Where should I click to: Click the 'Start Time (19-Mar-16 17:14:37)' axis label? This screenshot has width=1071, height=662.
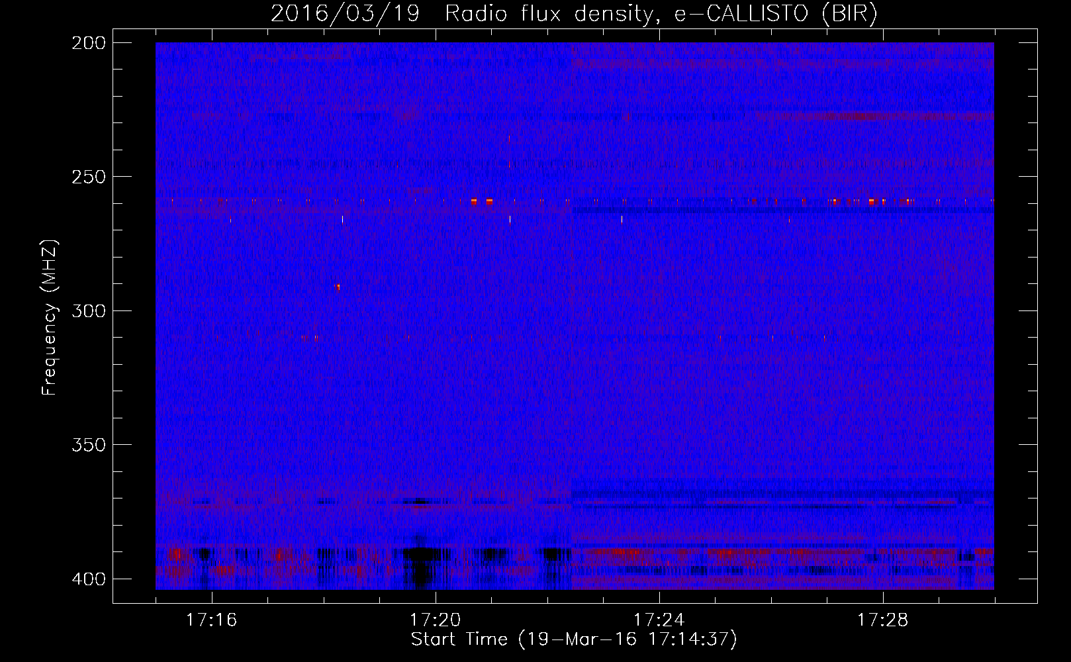[x=574, y=639]
